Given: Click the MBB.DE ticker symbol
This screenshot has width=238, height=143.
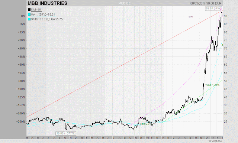Looking at the screenshot, I should click(125, 3).
